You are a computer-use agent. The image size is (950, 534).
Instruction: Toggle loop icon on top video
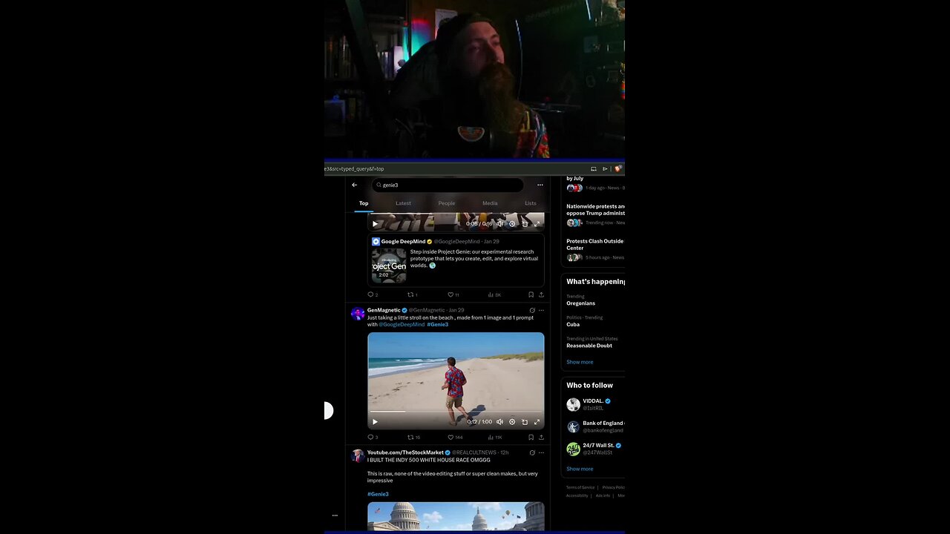point(525,223)
